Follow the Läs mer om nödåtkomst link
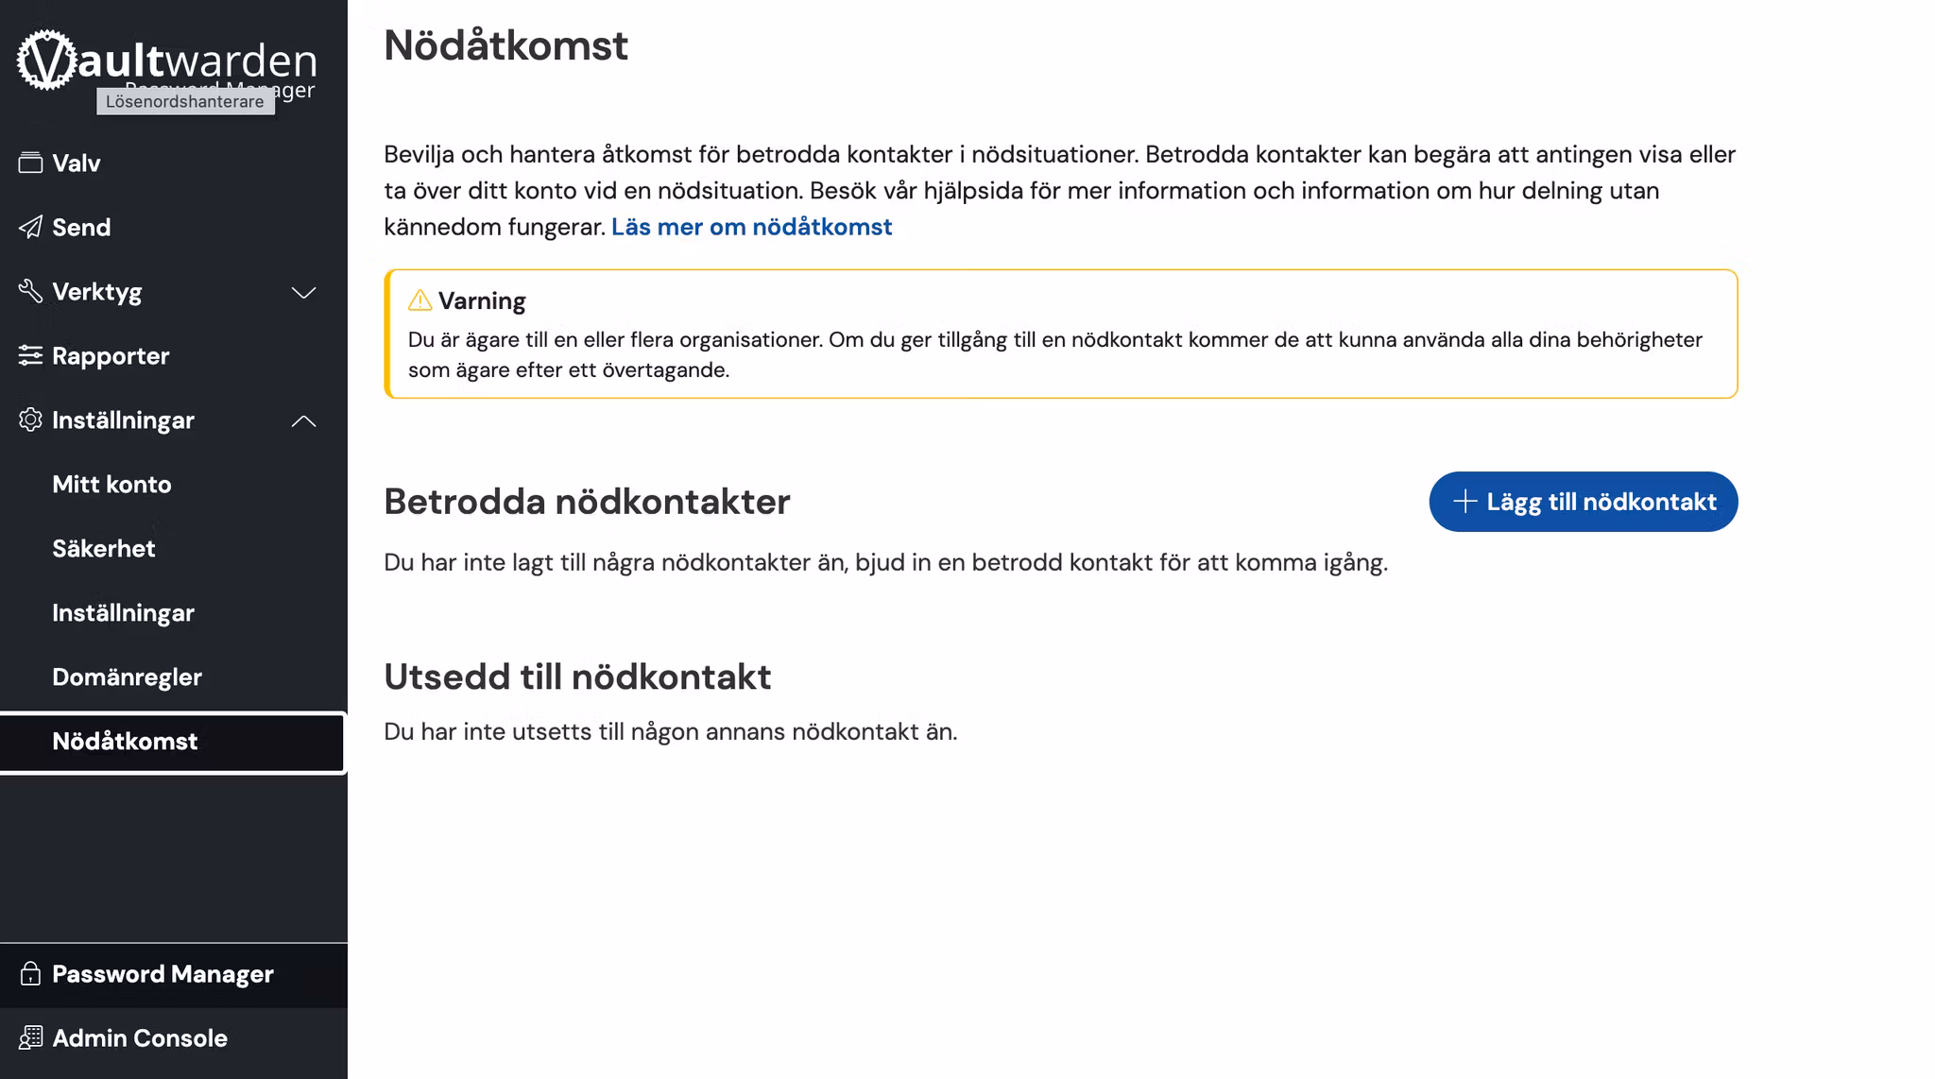The width and height of the screenshot is (1935, 1079). tap(751, 227)
